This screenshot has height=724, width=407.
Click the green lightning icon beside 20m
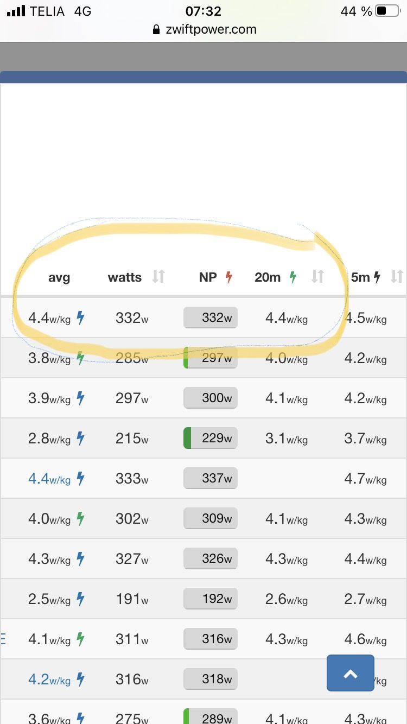(x=293, y=277)
